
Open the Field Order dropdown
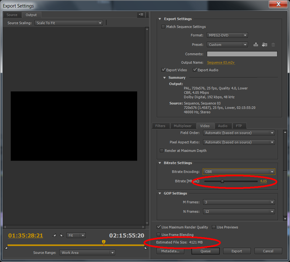pyautogui.click(x=239, y=133)
